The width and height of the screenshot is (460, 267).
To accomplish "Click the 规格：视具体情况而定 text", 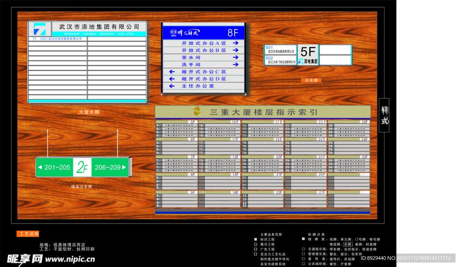I will [62, 245].
